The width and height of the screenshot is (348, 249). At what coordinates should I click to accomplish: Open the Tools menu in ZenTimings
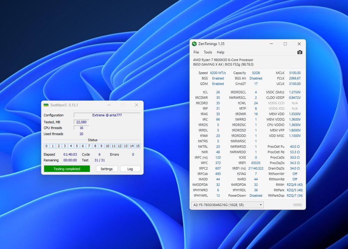207,52
